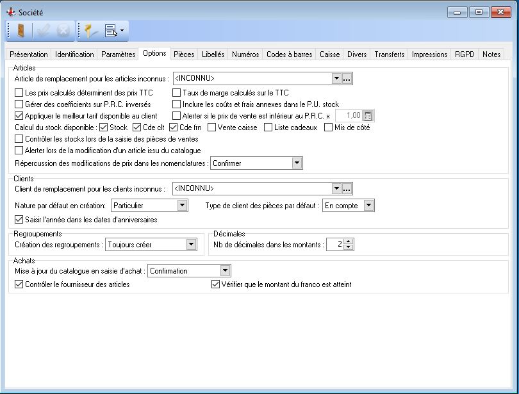Increase the number of decimals with up arrow

(x=349, y=241)
